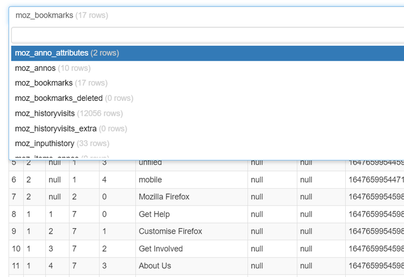Screen dimensions: 404x277
Task: Click the Get Involved cell
Action: click(x=192, y=249)
